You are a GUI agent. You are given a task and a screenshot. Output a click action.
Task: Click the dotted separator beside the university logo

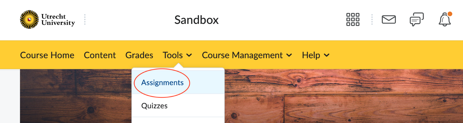(x=85, y=19)
